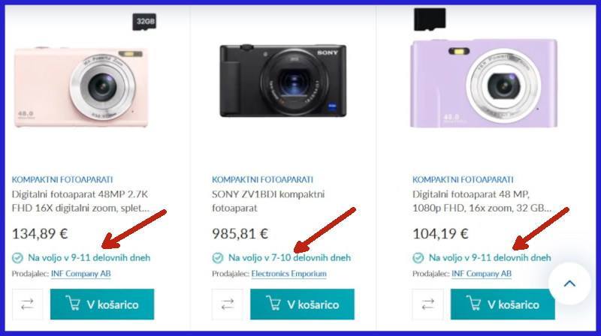
Task: Click availability checkmark icon under 134,89 € price
Action: (x=17, y=258)
